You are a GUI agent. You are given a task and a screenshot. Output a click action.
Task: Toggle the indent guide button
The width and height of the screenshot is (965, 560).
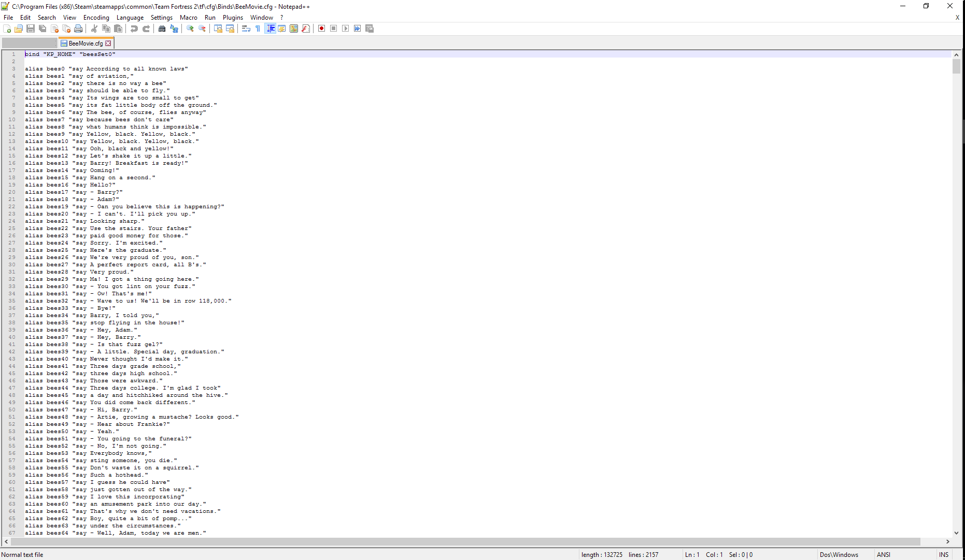tap(270, 28)
